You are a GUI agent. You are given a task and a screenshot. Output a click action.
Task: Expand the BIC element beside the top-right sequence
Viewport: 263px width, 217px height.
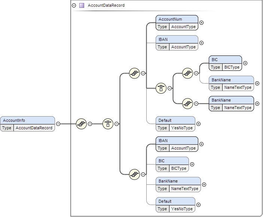pos(245,63)
